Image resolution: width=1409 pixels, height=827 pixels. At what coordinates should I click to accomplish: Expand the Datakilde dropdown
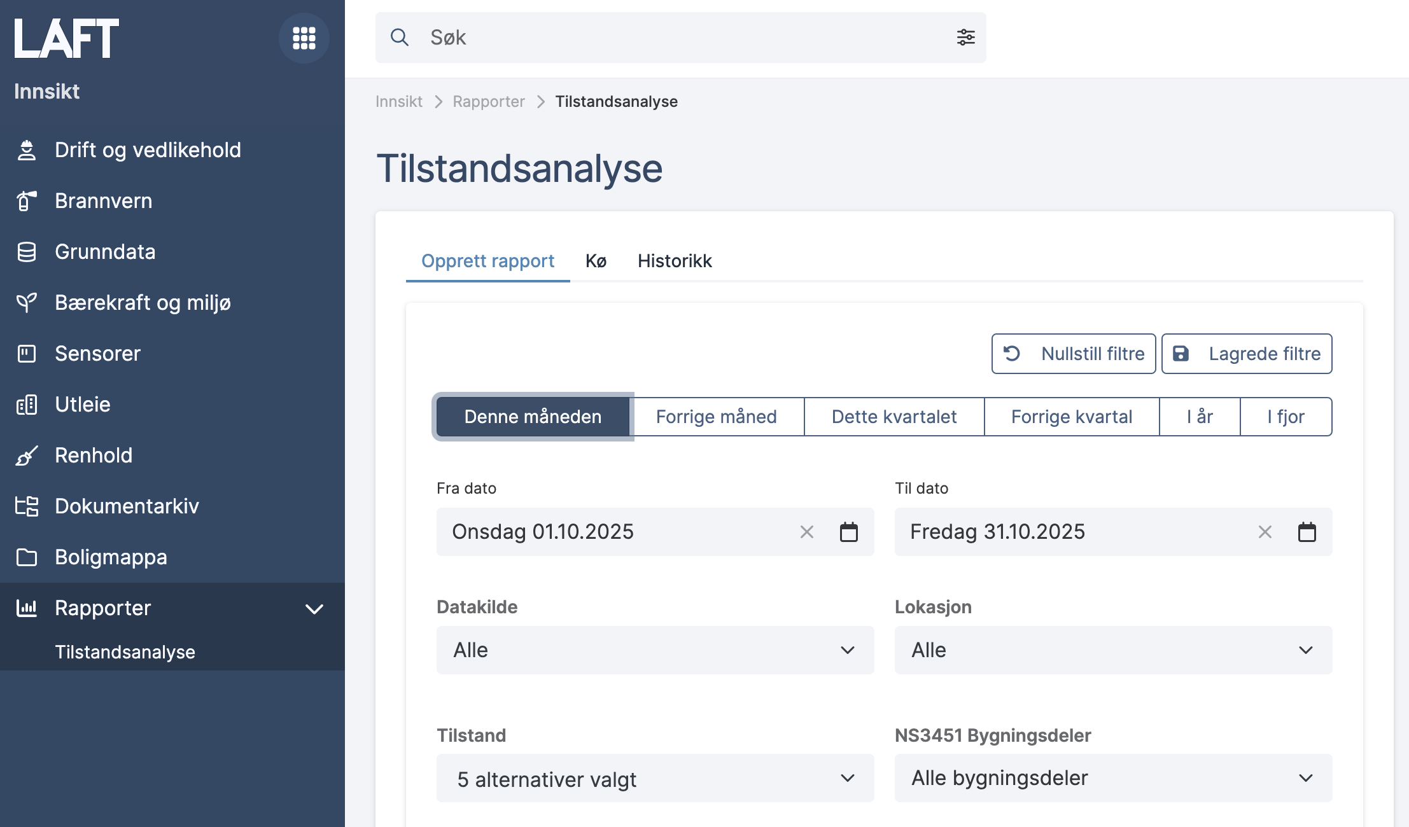pyautogui.click(x=655, y=650)
